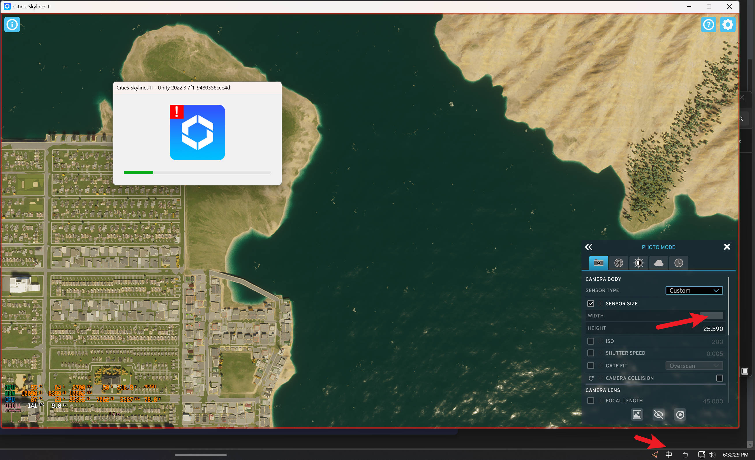Enable the ISO checkbox
Image resolution: width=755 pixels, height=460 pixels.
click(591, 341)
